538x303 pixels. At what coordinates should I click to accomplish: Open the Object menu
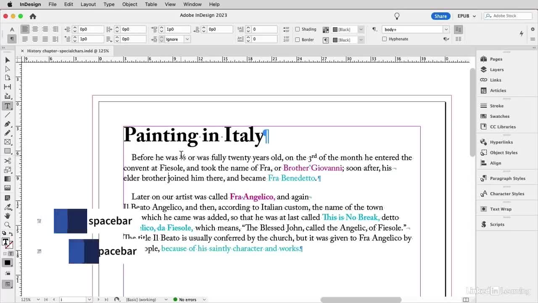[x=129, y=4]
